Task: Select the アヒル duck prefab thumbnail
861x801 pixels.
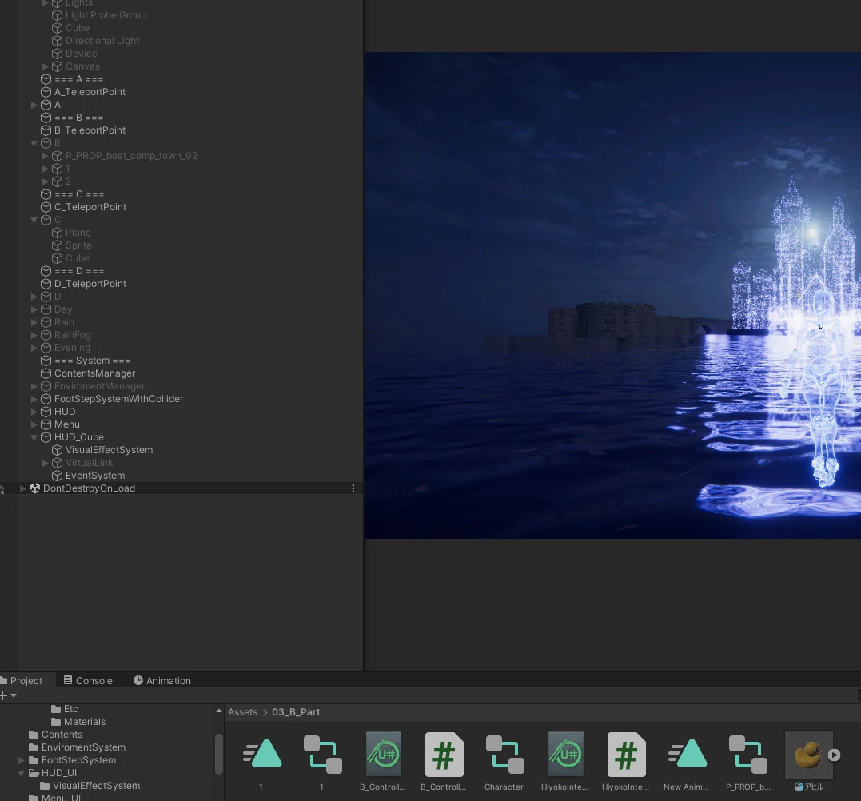Action: coord(808,755)
